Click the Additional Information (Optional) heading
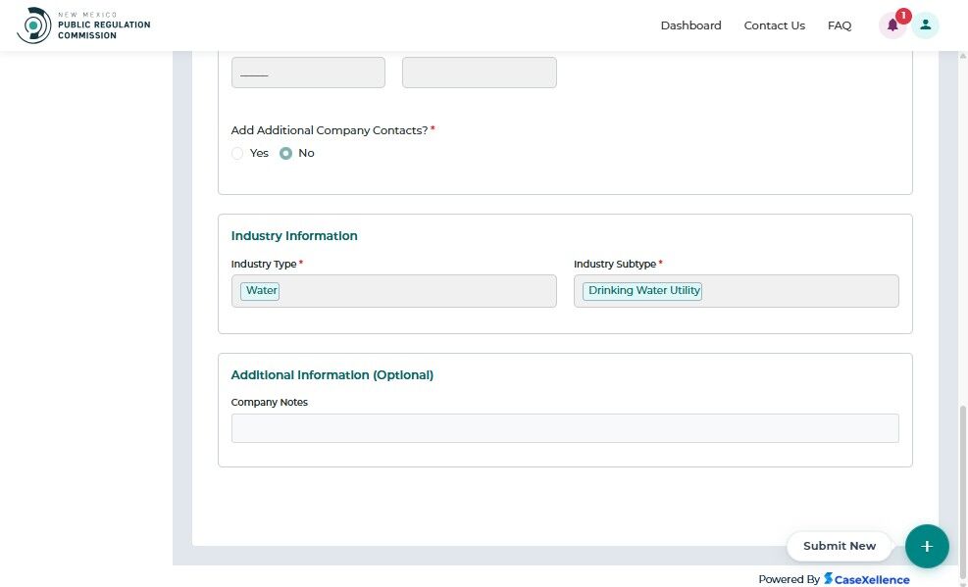 click(332, 375)
